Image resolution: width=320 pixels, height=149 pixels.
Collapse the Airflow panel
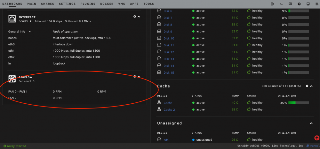(x=139, y=77)
